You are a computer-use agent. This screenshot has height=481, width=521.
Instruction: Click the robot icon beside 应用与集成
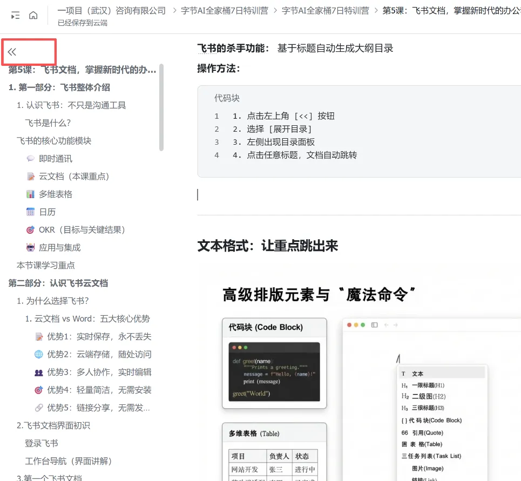[31, 247]
